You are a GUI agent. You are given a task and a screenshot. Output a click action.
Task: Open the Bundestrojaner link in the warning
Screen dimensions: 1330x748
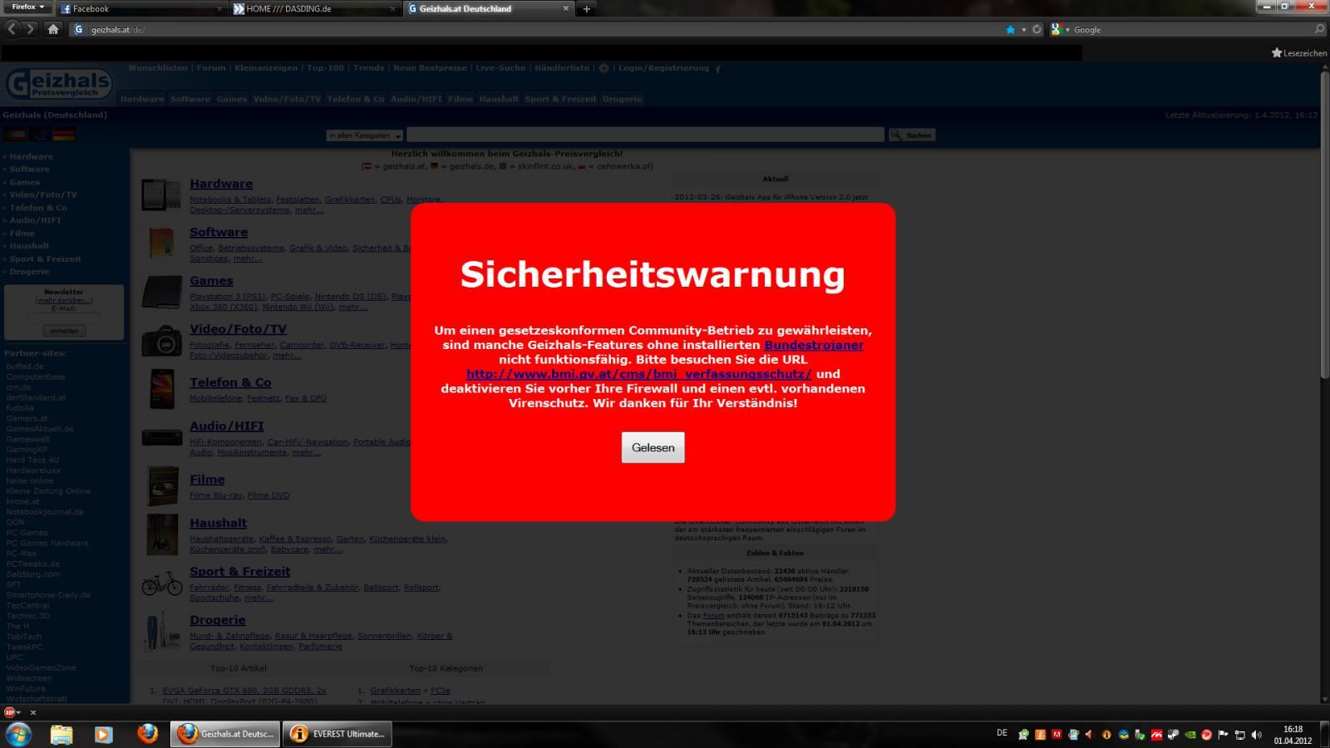pyautogui.click(x=814, y=345)
